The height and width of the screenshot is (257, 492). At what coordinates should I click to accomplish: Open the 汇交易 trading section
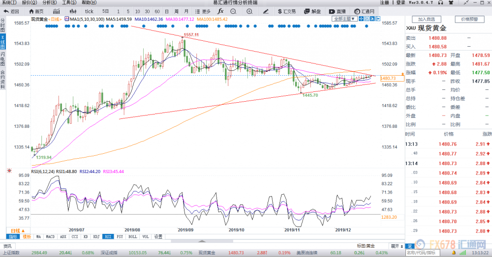(x=287, y=11)
